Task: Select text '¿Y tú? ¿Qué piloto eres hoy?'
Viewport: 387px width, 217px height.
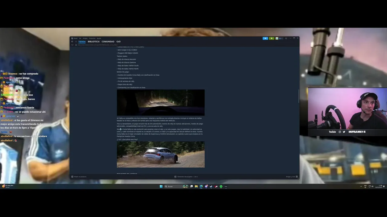Action: point(127,140)
